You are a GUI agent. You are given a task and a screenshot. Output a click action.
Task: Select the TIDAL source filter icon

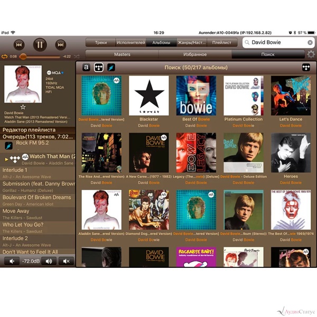(98, 67)
